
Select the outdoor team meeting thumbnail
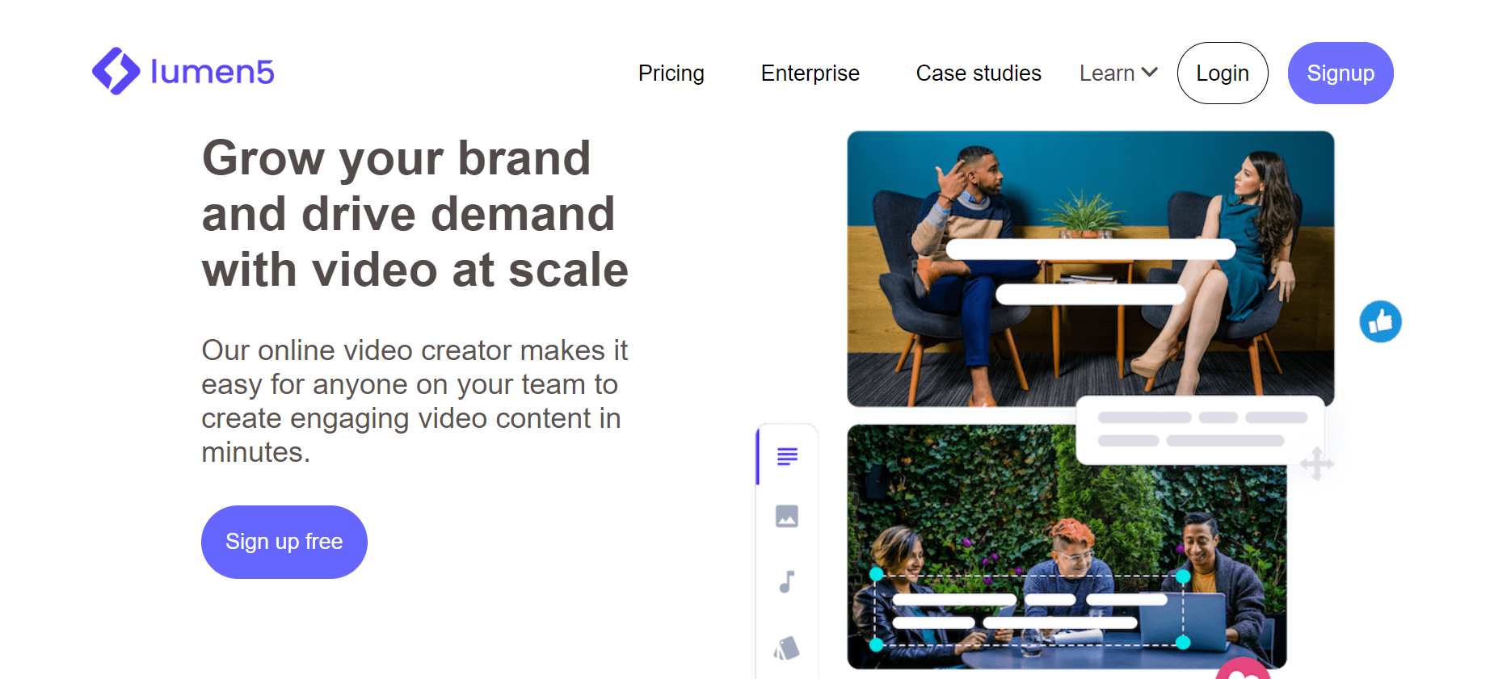pyautogui.click(x=1067, y=547)
